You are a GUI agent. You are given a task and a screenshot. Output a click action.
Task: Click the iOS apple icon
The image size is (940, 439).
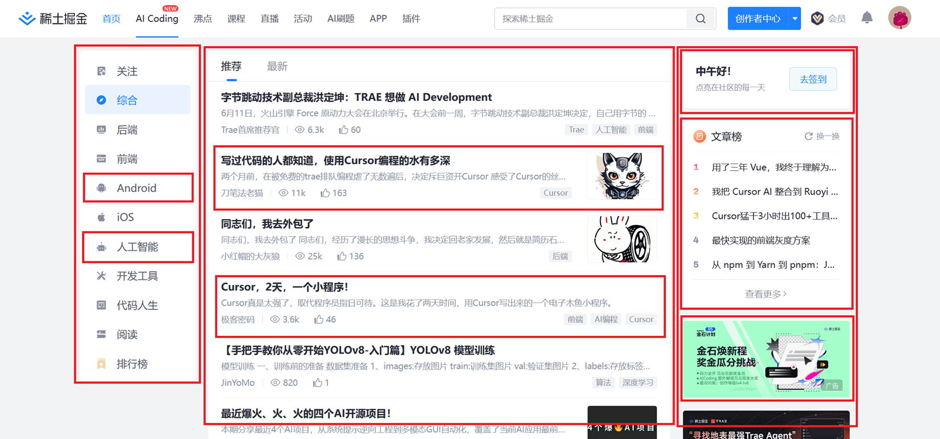(102, 217)
